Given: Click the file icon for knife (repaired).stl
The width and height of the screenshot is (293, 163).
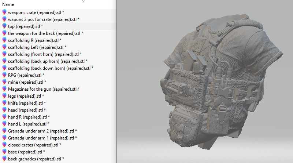Looking at the screenshot, I should tap(4, 103).
